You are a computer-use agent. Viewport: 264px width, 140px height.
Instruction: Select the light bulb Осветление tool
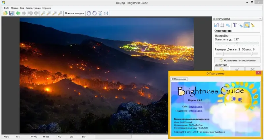247,25
